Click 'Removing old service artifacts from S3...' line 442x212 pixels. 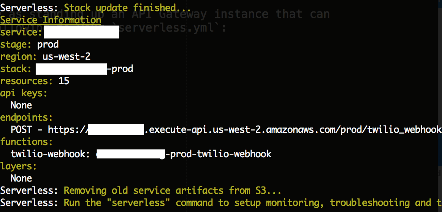[x=173, y=191]
